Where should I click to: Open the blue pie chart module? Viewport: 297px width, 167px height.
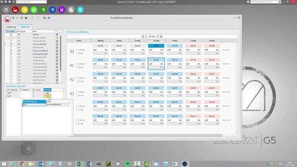(x=52, y=10)
